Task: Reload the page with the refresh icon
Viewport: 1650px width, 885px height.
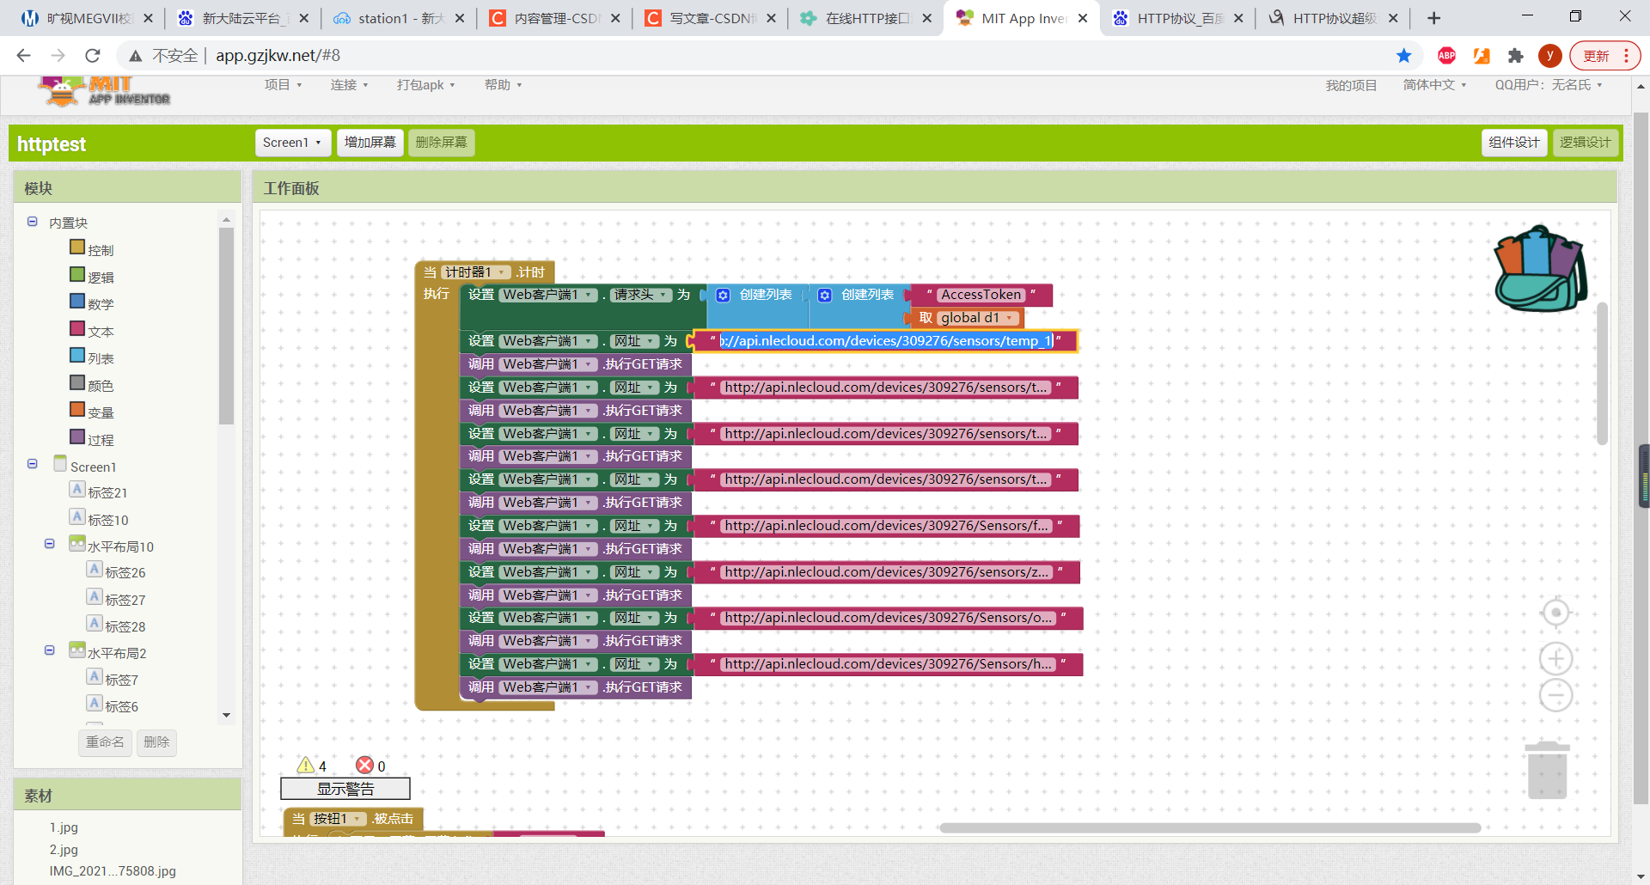Action: [93, 56]
